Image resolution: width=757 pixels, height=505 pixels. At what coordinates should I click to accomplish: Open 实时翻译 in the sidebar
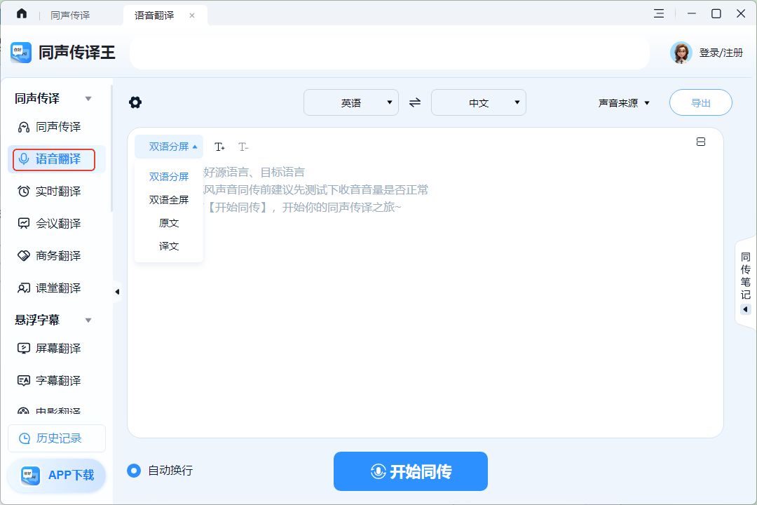pyautogui.click(x=58, y=191)
